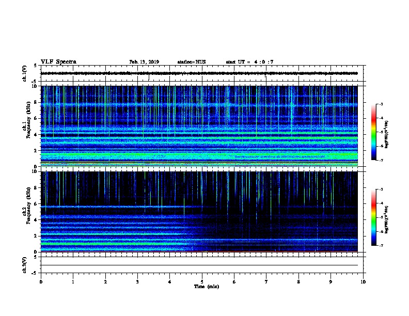The image size is (409, 316).
Task: Click the "VLF Spectra" plot title
Action: tap(58, 62)
